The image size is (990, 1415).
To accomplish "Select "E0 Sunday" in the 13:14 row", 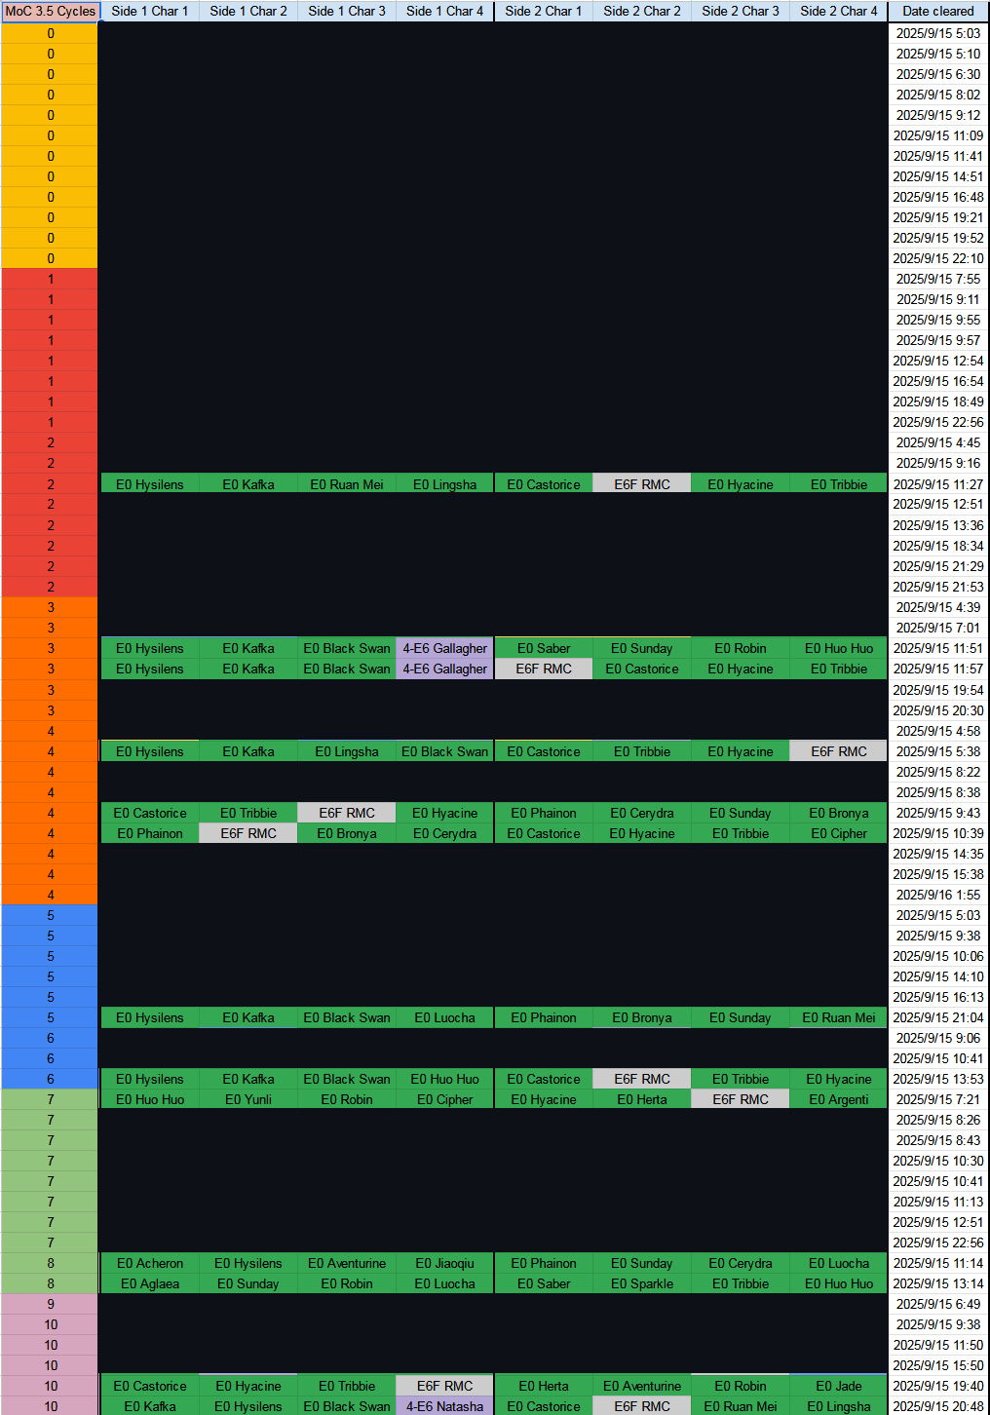I will (248, 1283).
